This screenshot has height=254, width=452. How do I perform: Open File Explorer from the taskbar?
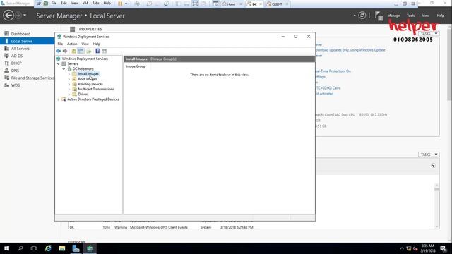click(x=62, y=248)
